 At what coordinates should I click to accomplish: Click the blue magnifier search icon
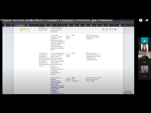click(x=110, y=30)
